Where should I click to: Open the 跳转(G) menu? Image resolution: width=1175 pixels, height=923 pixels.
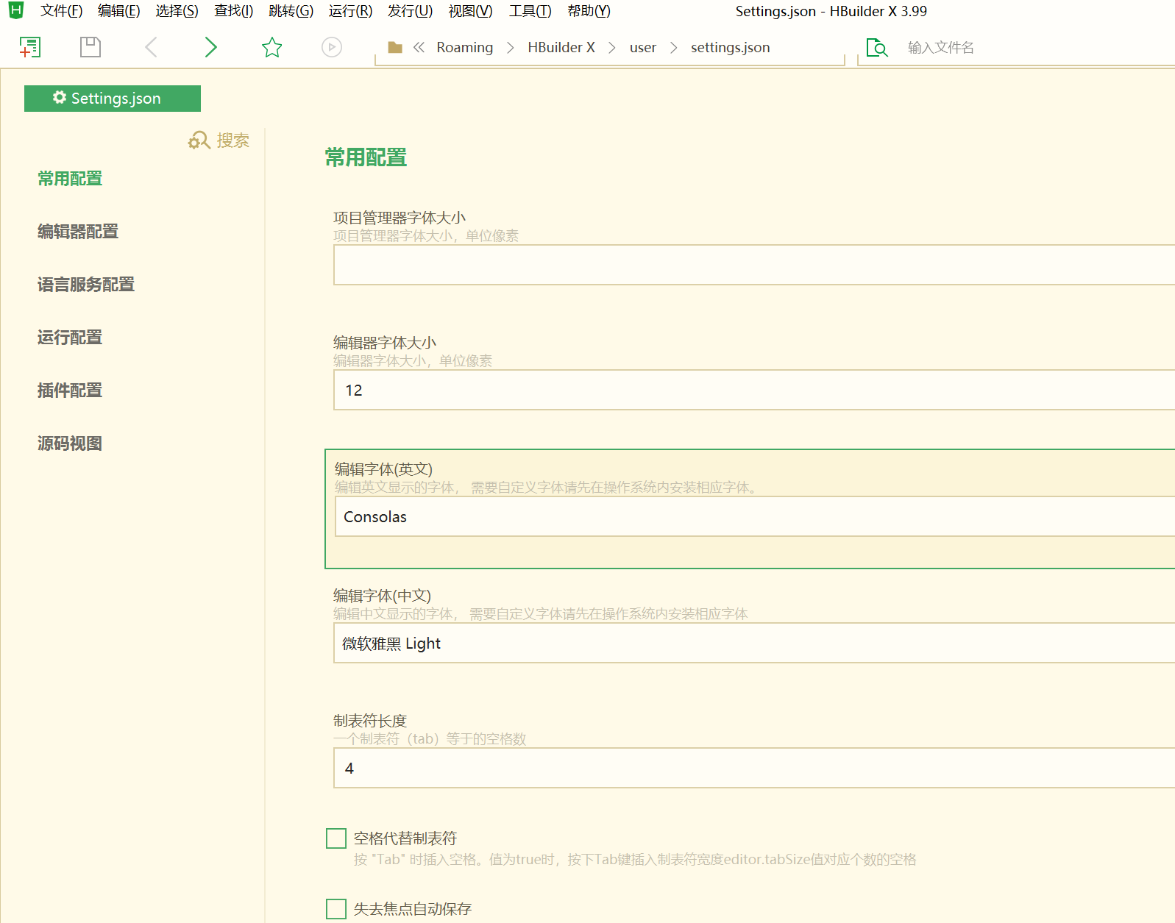(291, 11)
